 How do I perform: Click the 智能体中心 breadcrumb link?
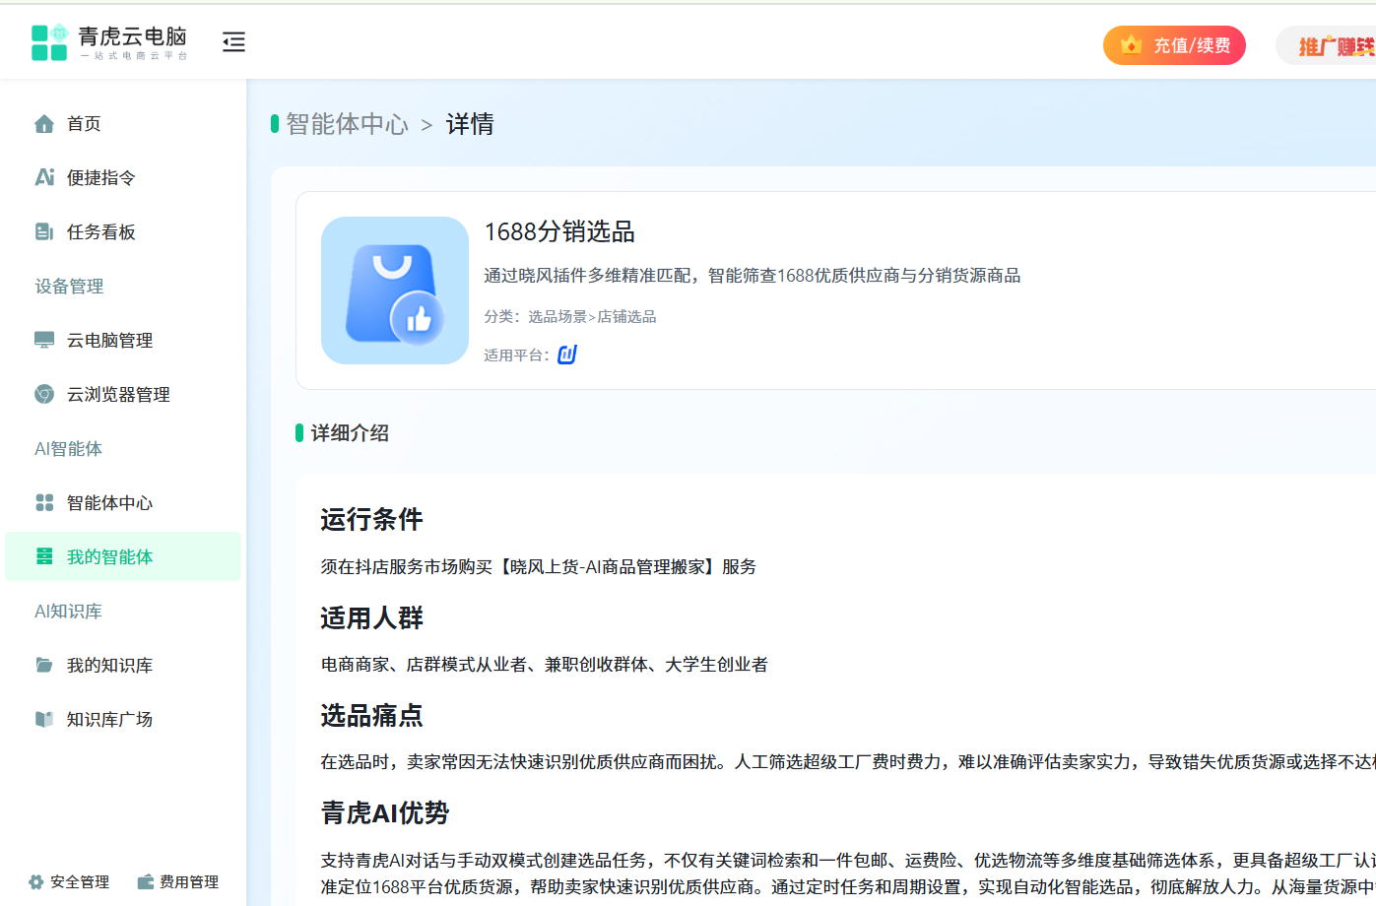347,124
